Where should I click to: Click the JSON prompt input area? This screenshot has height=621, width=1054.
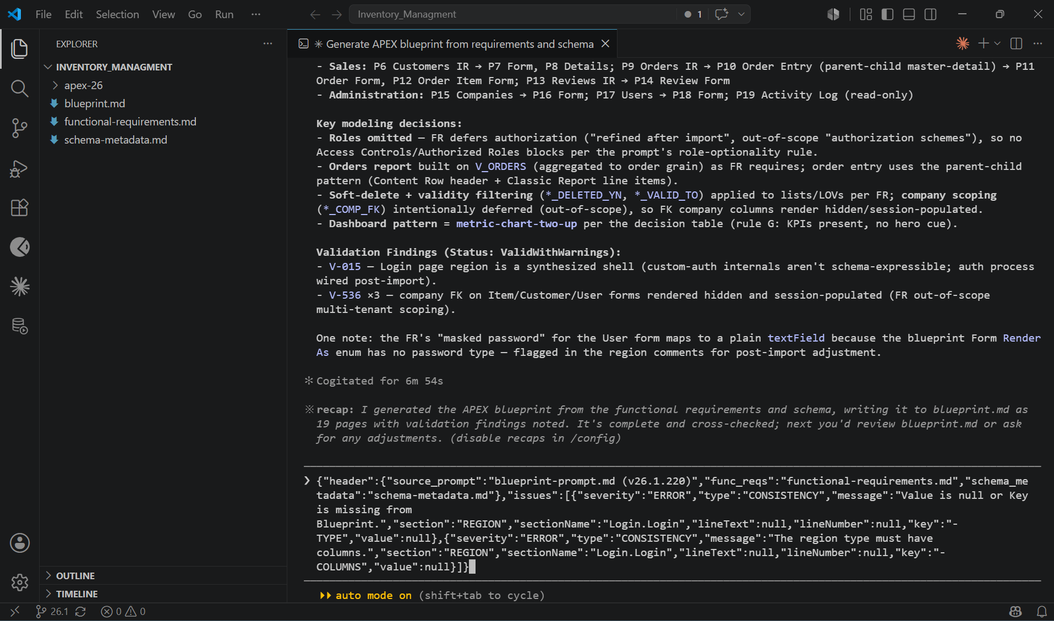[x=672, y=524]
